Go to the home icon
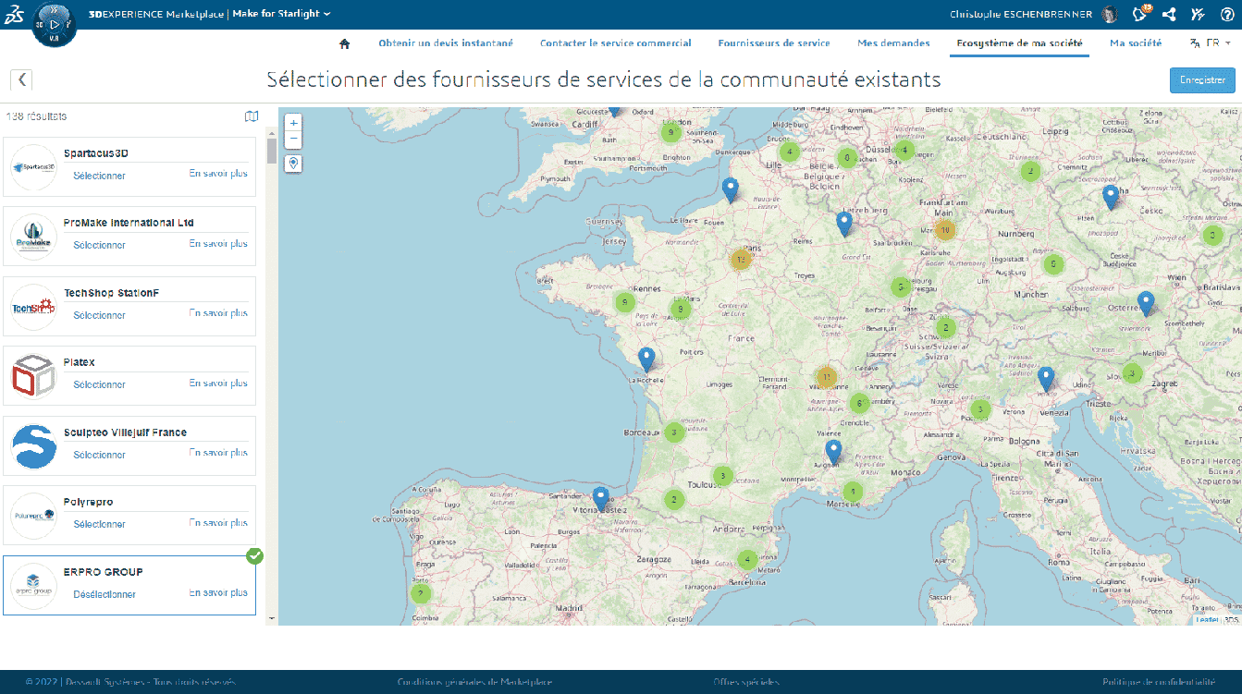 345,43
